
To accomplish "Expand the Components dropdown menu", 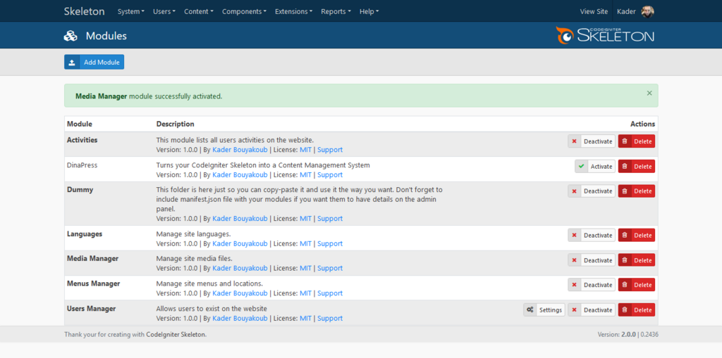I will [x=244, y=11].
